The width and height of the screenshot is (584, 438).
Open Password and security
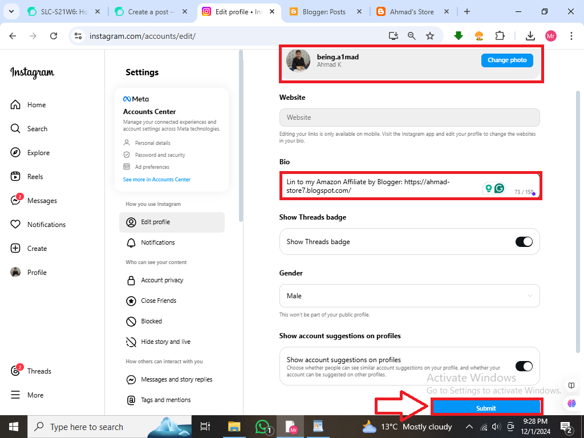[154, 155]
